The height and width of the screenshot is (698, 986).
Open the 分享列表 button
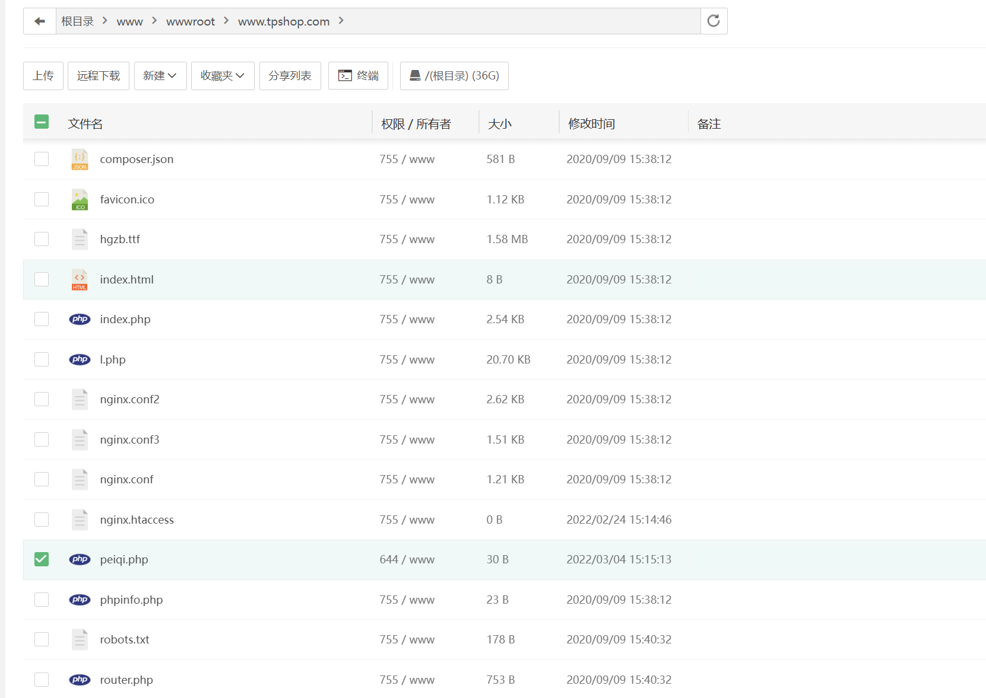[x=290, y=76]
